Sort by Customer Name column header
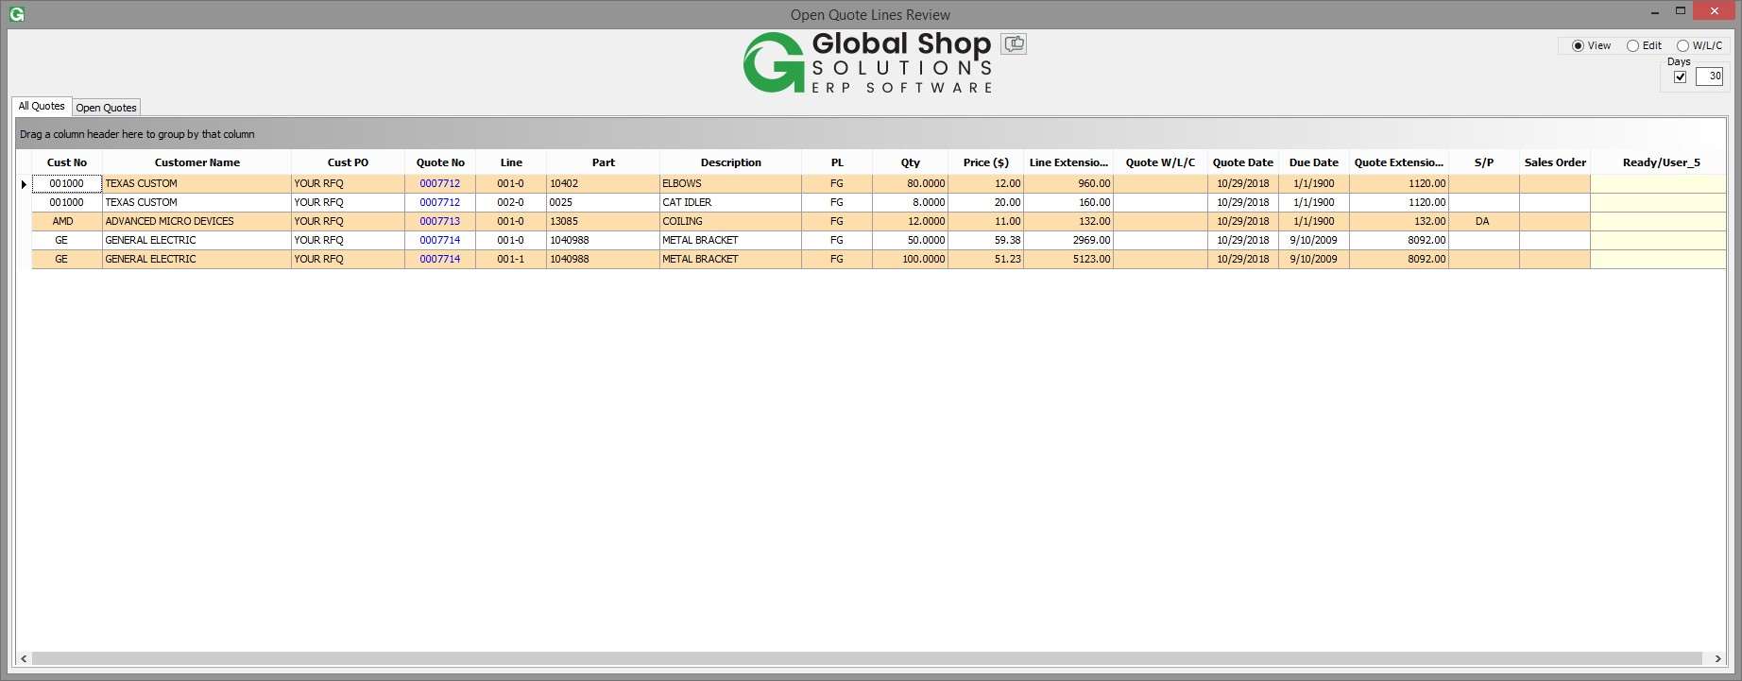 tap(197, 162)
